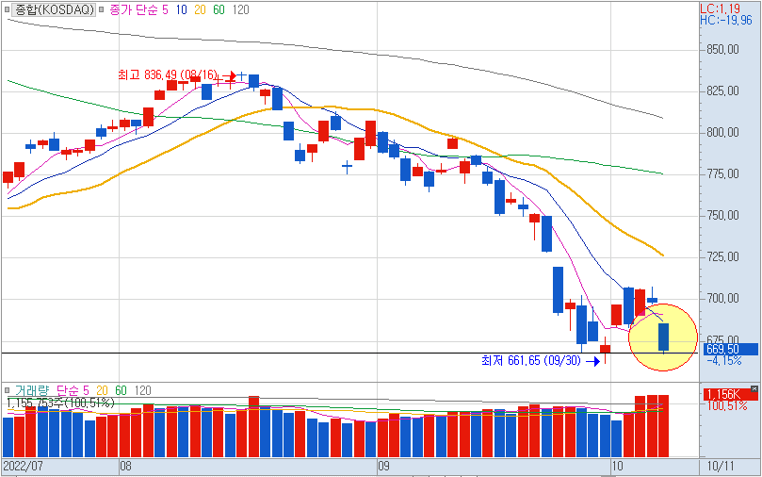762x477 pixels.
Task: Click the square marker before 종가 단순
Action: pos(102,9)
